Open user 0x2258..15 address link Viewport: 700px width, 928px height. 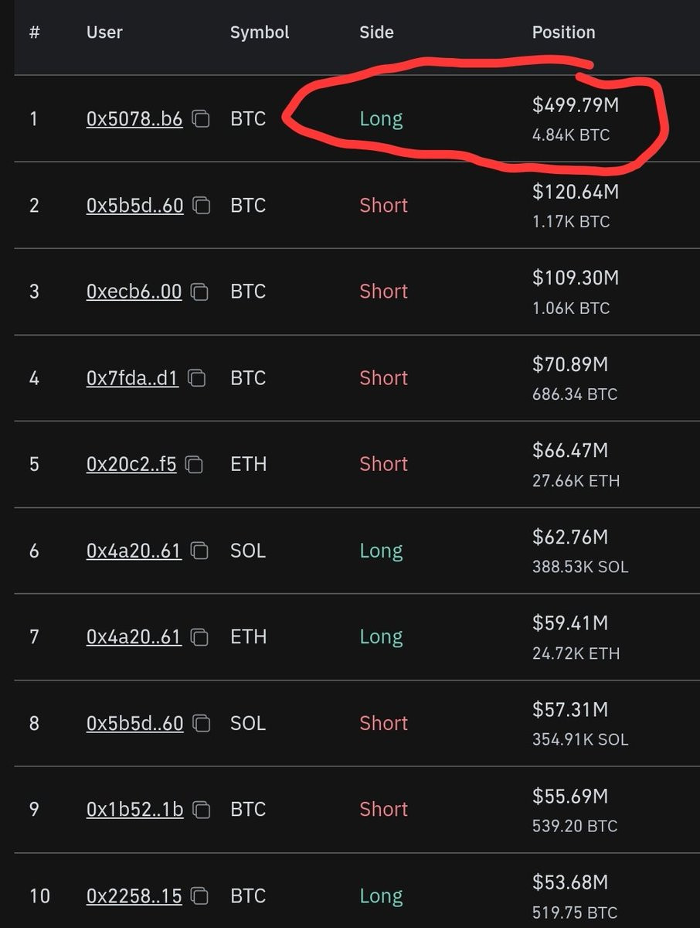pyautogui.click(x=134, y=896)
